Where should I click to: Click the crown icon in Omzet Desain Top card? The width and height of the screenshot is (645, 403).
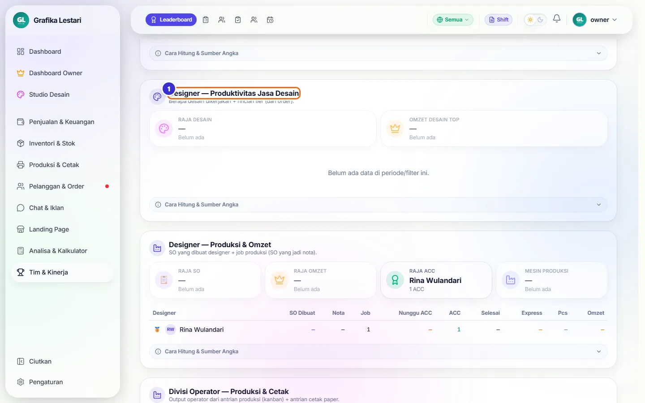pyautogui.click(x=395, y=129)
